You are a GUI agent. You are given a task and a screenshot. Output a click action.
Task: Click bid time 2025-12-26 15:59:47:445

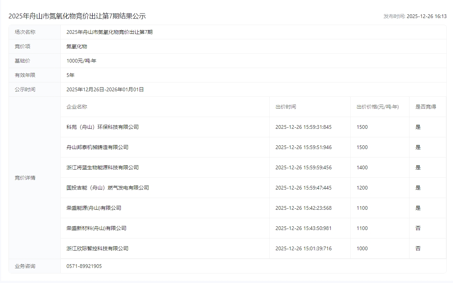[x=303, y=188]
